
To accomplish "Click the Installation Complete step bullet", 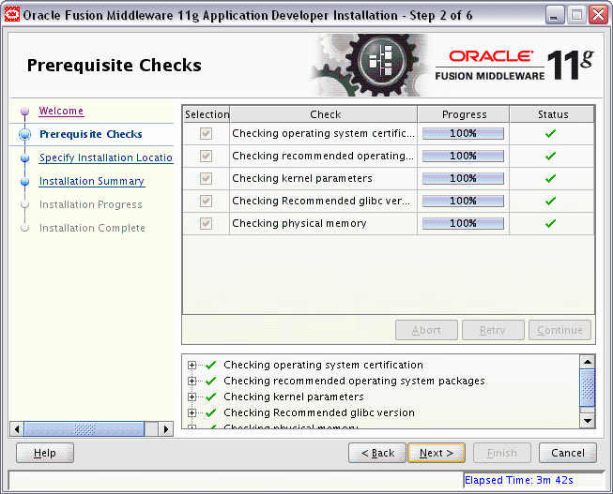I will point(25,228).
